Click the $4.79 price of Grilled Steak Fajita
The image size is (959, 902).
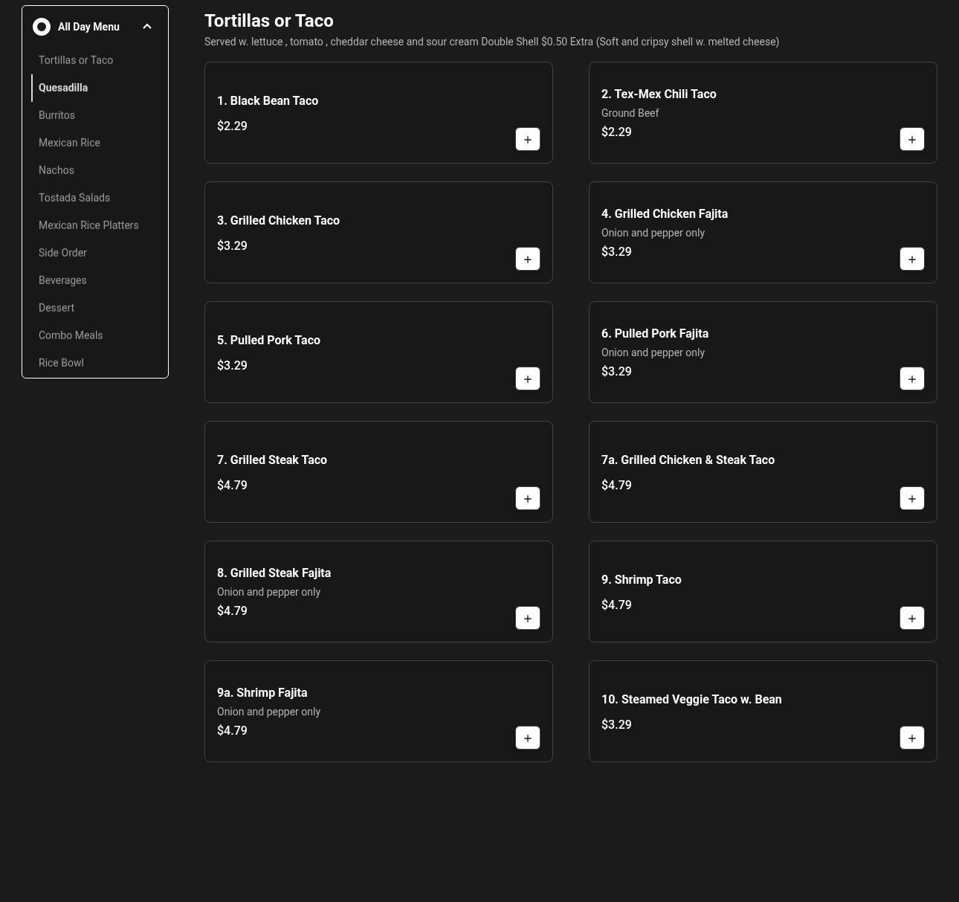coord(232,611)
